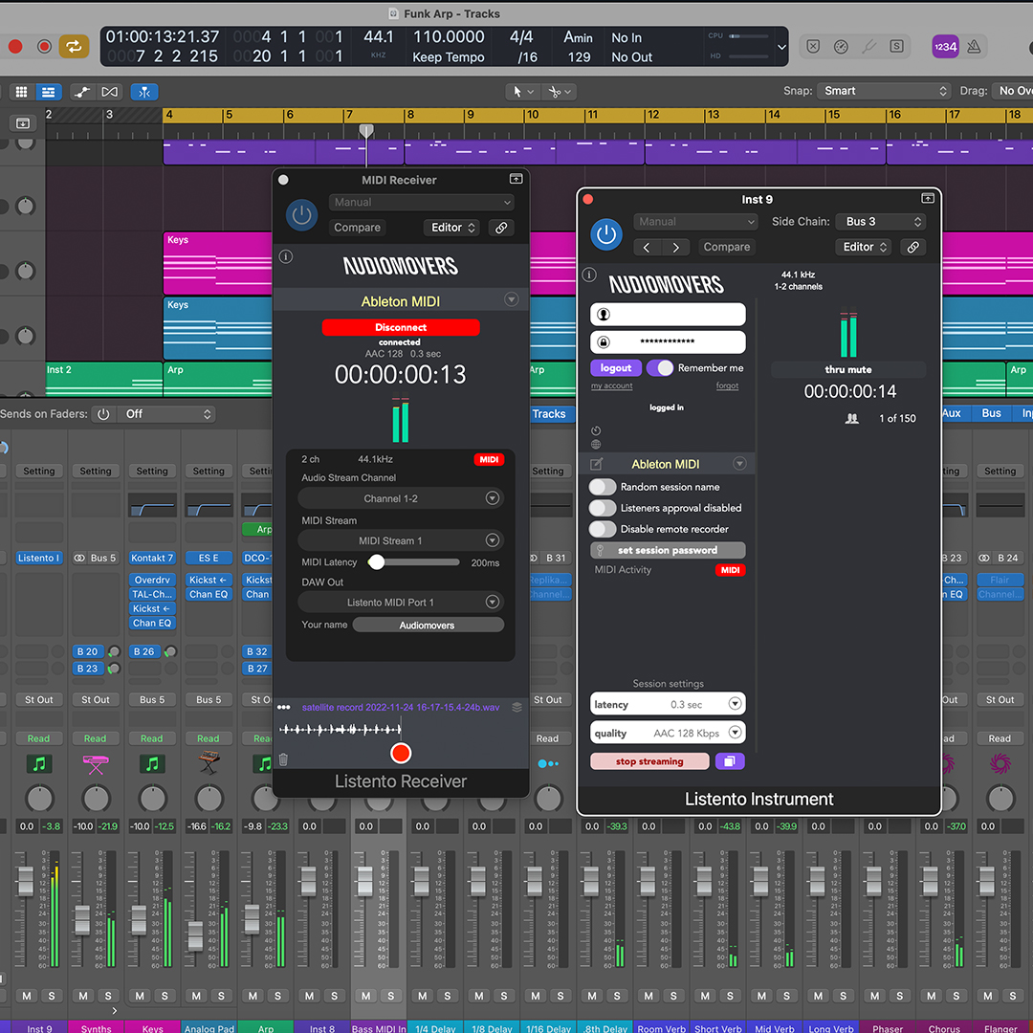Open the Side Chain Bus 3 dropdown
The image size is (1033, 1033).
click(881, 222)
